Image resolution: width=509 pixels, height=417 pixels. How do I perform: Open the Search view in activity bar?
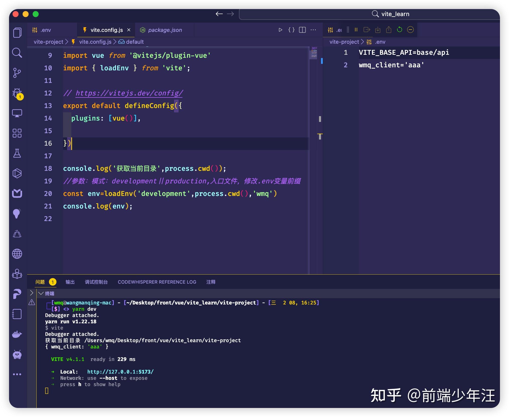[x=17, y=53]
